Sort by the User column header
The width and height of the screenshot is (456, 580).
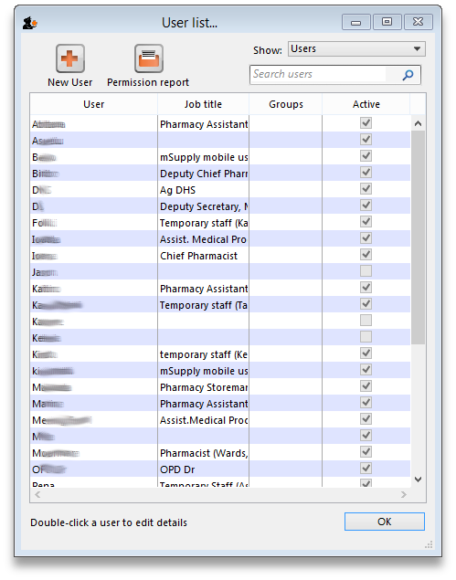[93, 104]
